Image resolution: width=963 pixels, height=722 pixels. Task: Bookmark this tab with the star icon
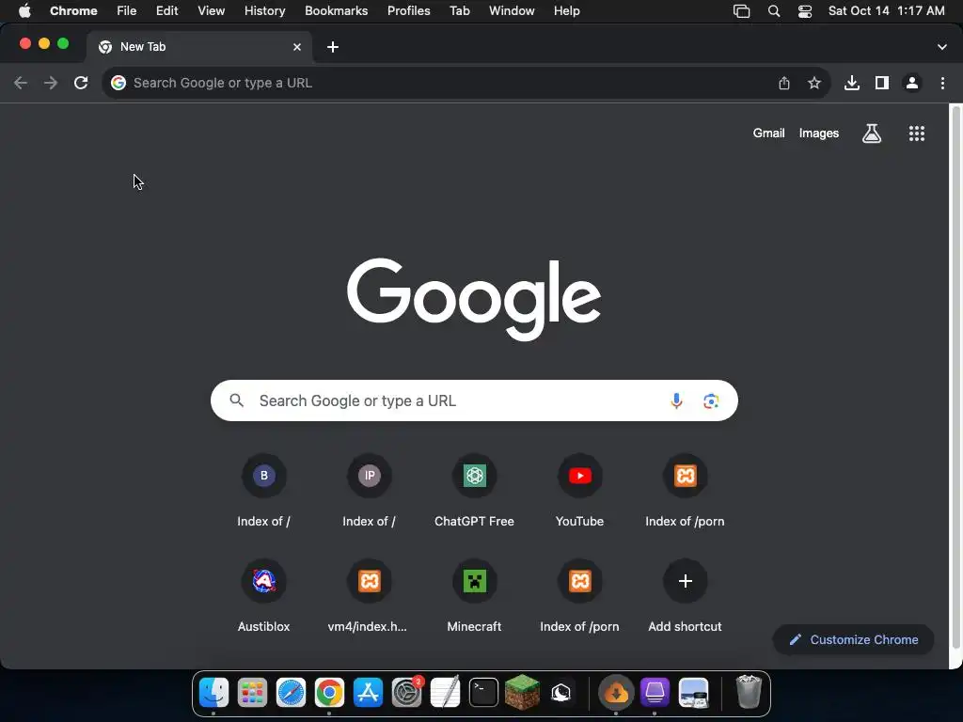coord(814,83)
